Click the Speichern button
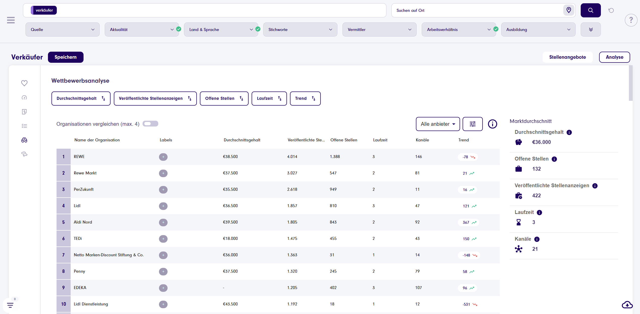The height and width of the screenshot is (314, 640). pos(66,57)
